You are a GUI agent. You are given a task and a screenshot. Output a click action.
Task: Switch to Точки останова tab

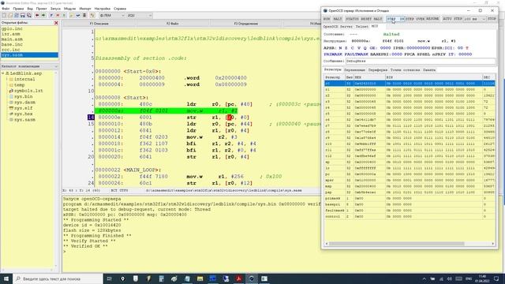(405, 70)
